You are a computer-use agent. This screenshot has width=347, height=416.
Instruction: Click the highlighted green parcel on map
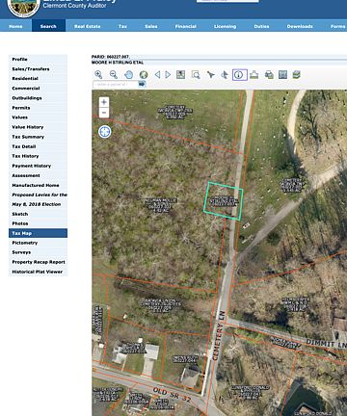point(223,201)
